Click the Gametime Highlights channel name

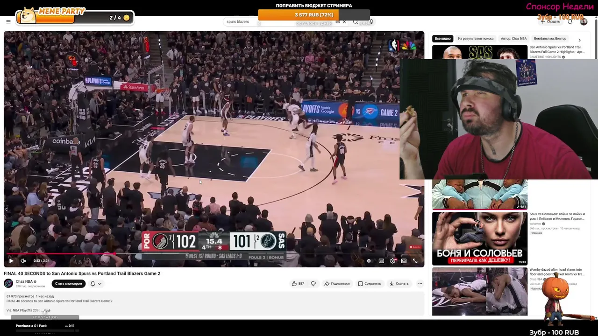545,57
